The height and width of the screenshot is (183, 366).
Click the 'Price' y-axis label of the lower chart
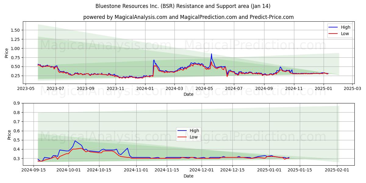9,135
